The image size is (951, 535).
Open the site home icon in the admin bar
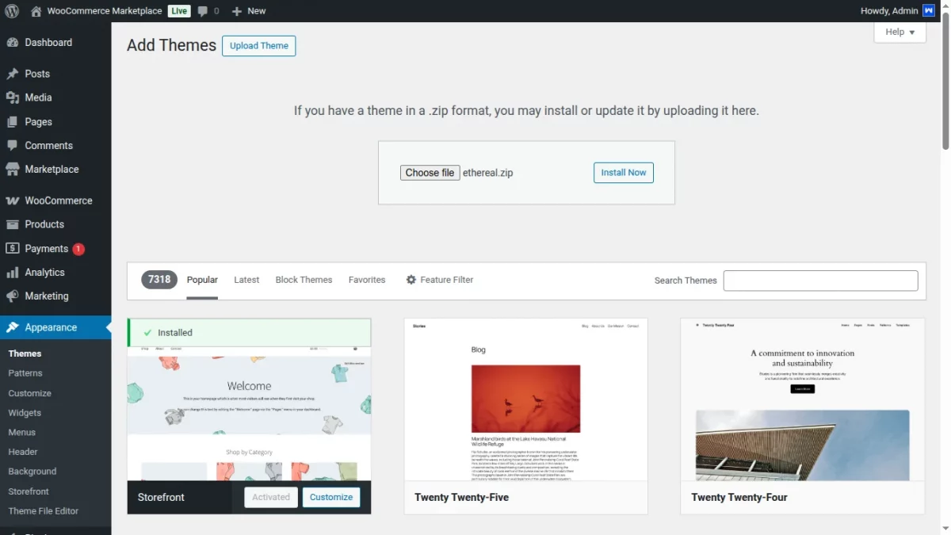pos(36,11)
